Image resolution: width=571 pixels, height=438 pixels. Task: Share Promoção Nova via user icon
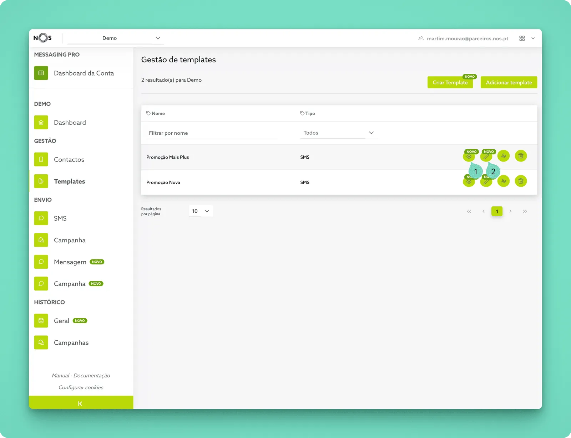[504, 181]
